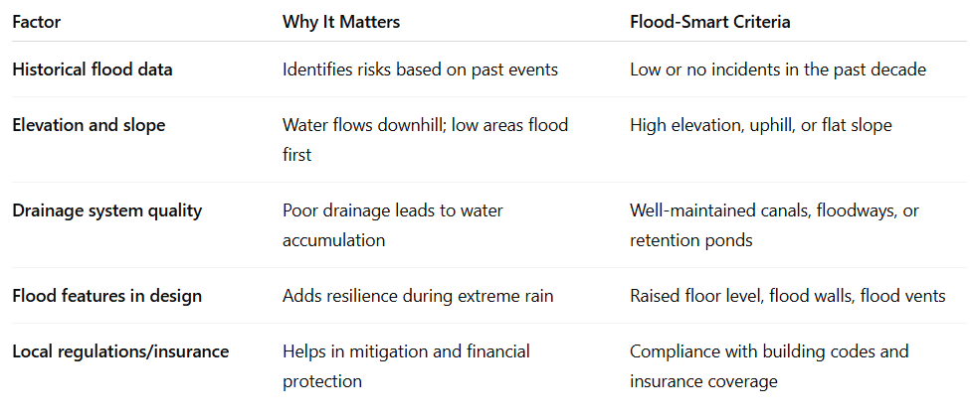
Task: Click the Factor column header
Action: pos(37,22)
